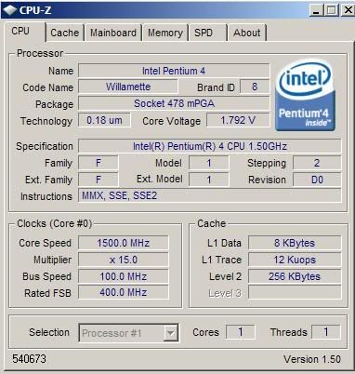
Task: Expand the Processor #1 selection dropdown arrow
Action: pyautogui.click(x=171, y=333)
